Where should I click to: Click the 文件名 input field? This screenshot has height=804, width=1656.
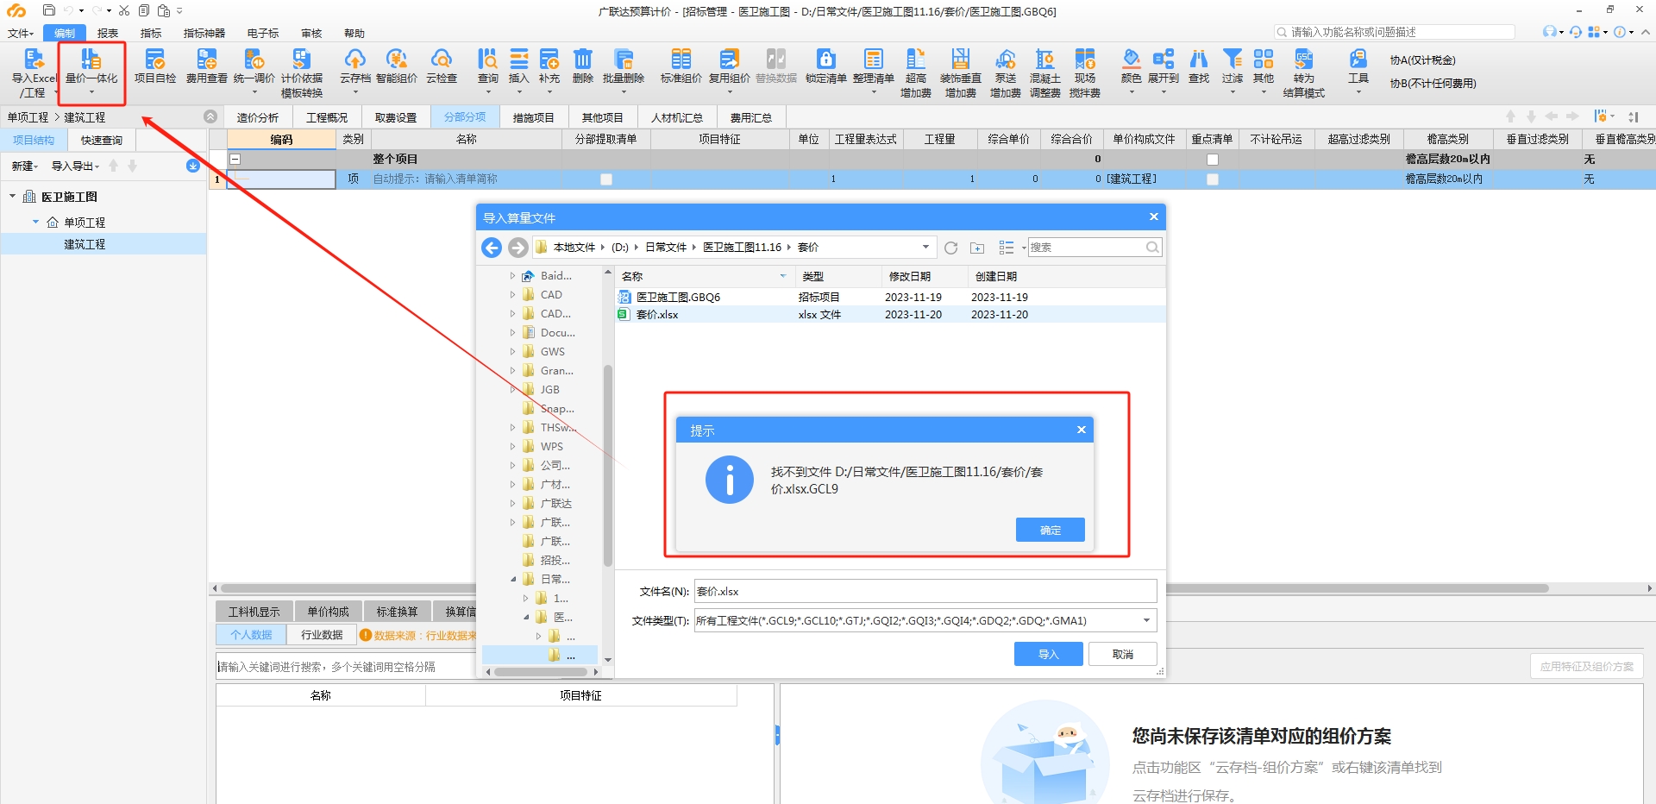click(925, 591)
